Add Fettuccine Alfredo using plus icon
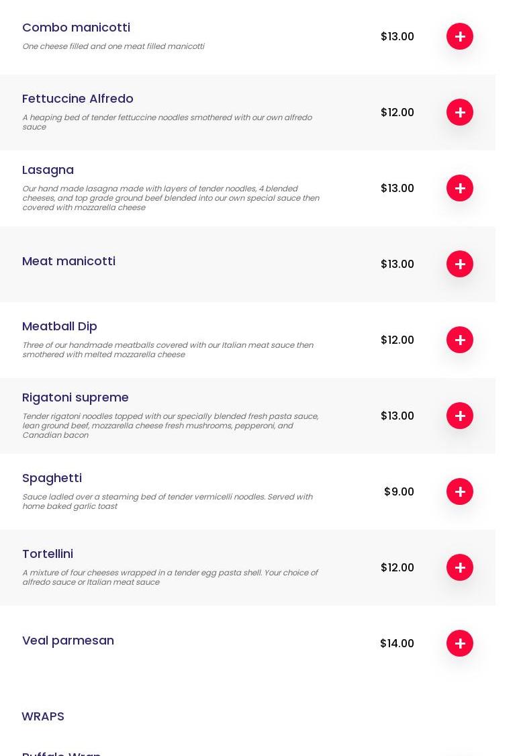Viewport: 517px width, 756px height. coord(460,112)
